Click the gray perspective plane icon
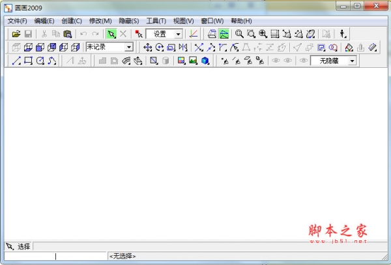Viewport: 391px width, 265px height. 212,34
